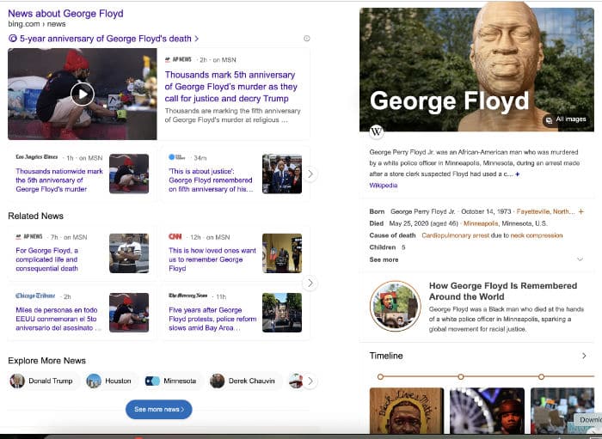The image size is (602, 439).
Task: Click the bing.com › news breadcrumb
Action: (37, 24)
